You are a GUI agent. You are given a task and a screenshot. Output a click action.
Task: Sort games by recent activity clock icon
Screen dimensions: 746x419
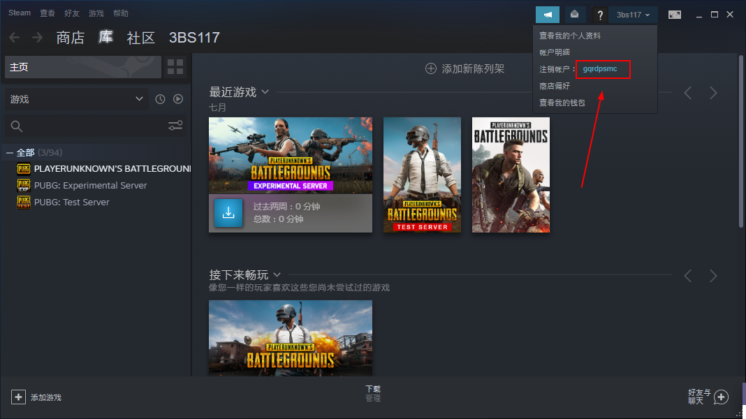tap(161, 99)
